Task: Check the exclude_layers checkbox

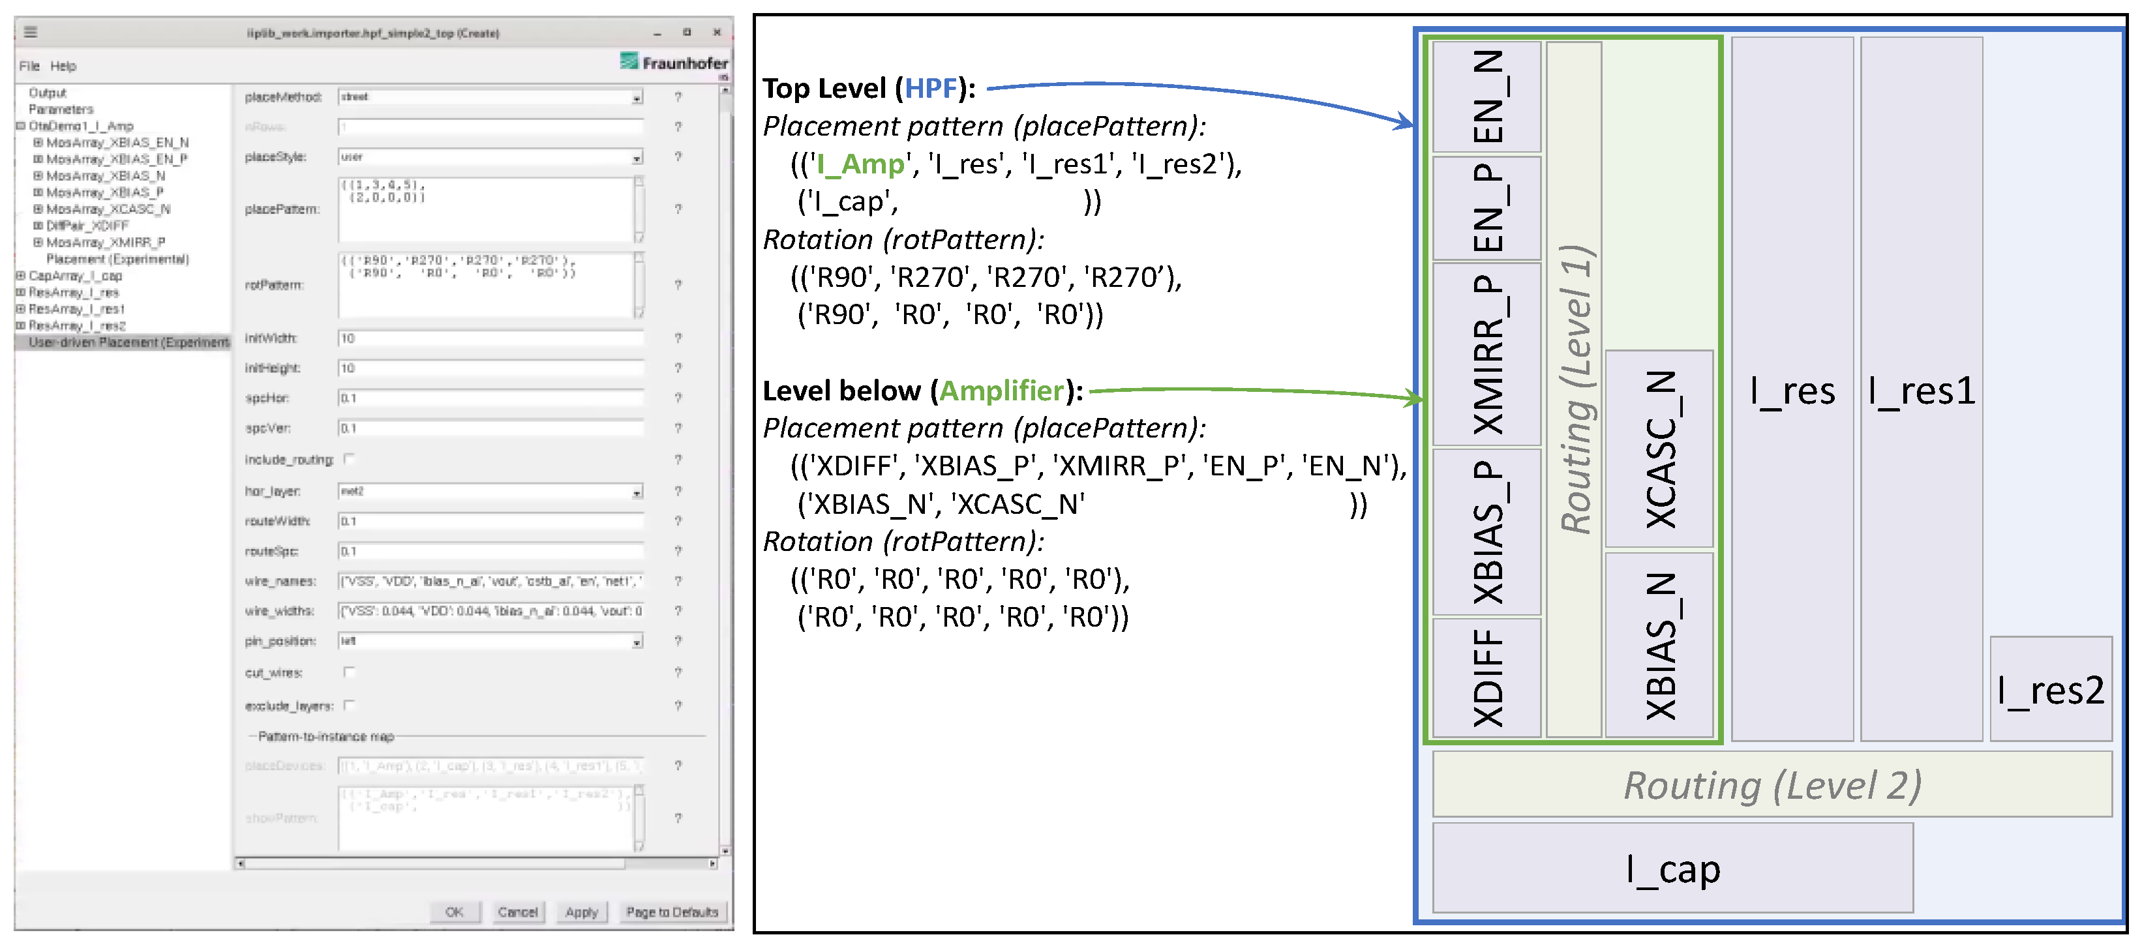Action: click(349, 705)
